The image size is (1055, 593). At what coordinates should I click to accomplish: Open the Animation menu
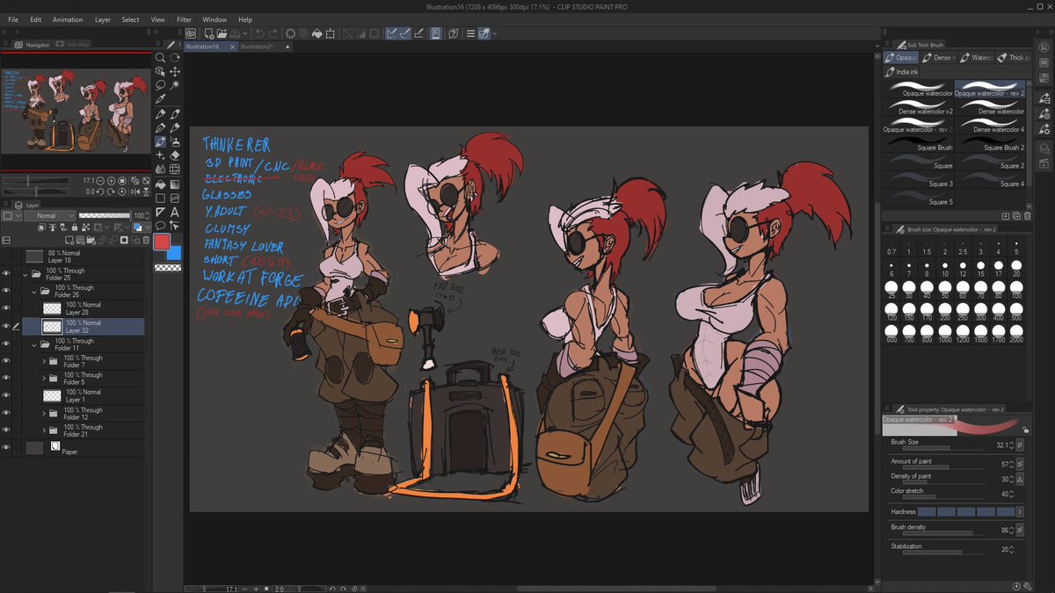[68, 19]
